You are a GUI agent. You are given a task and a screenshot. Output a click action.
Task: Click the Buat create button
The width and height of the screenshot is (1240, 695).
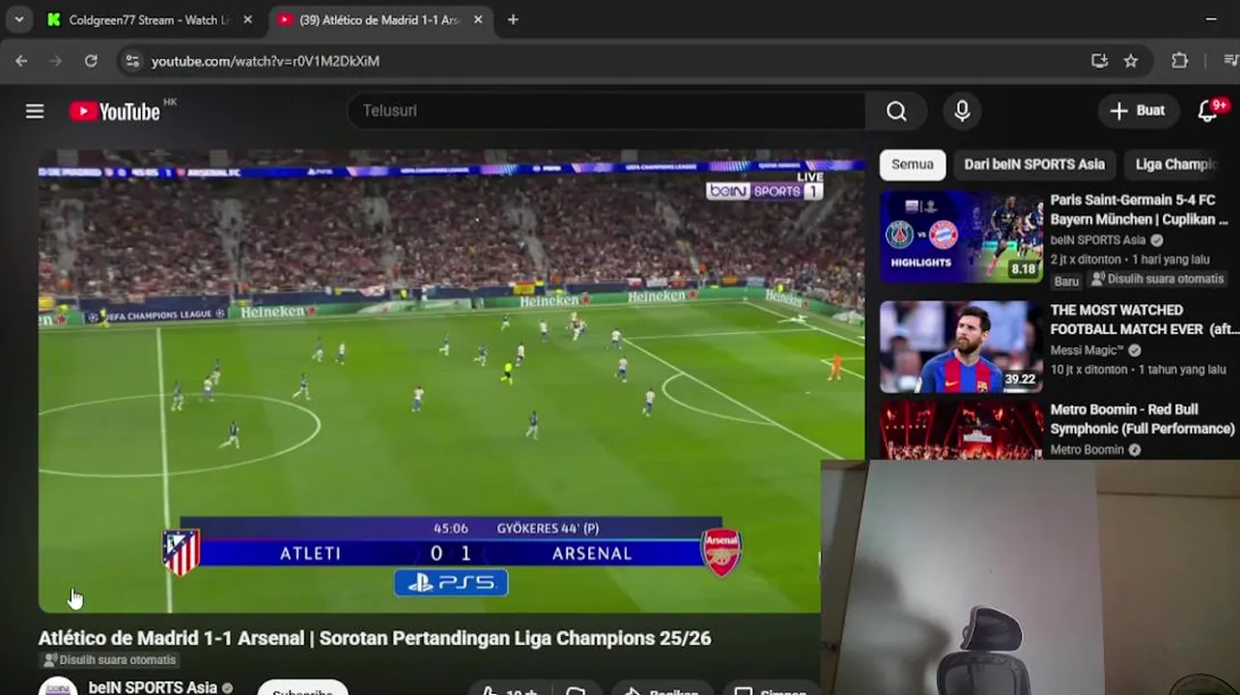point(1137,111)
